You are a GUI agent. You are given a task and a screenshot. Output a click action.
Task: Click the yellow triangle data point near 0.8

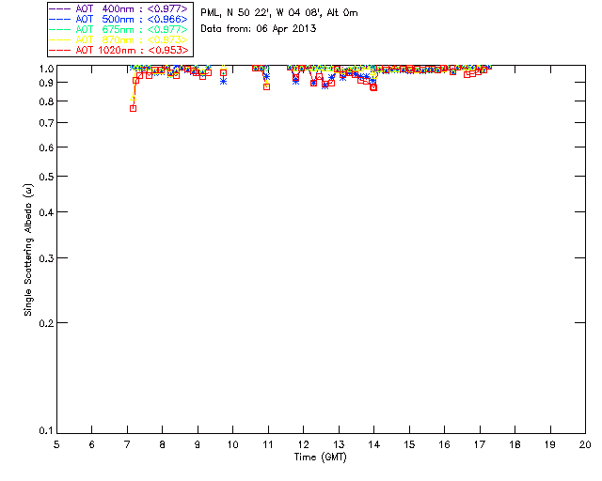(133, 98)
